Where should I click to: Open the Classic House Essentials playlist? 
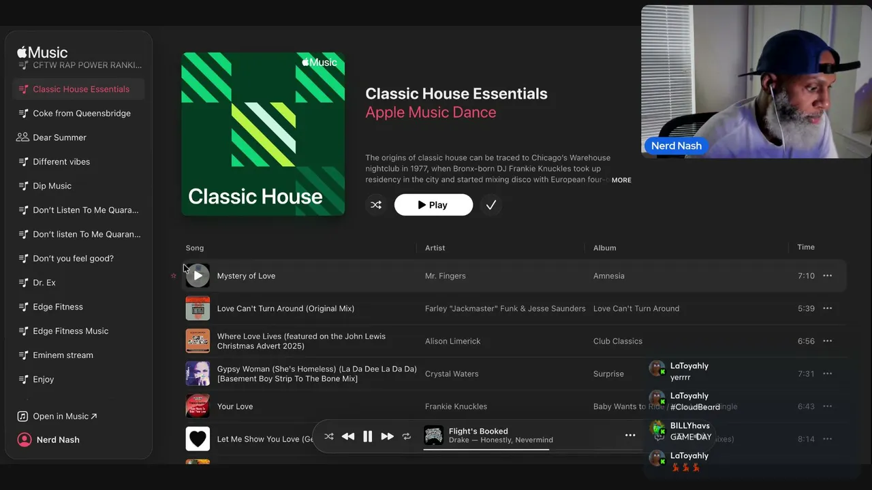(78, 89)
